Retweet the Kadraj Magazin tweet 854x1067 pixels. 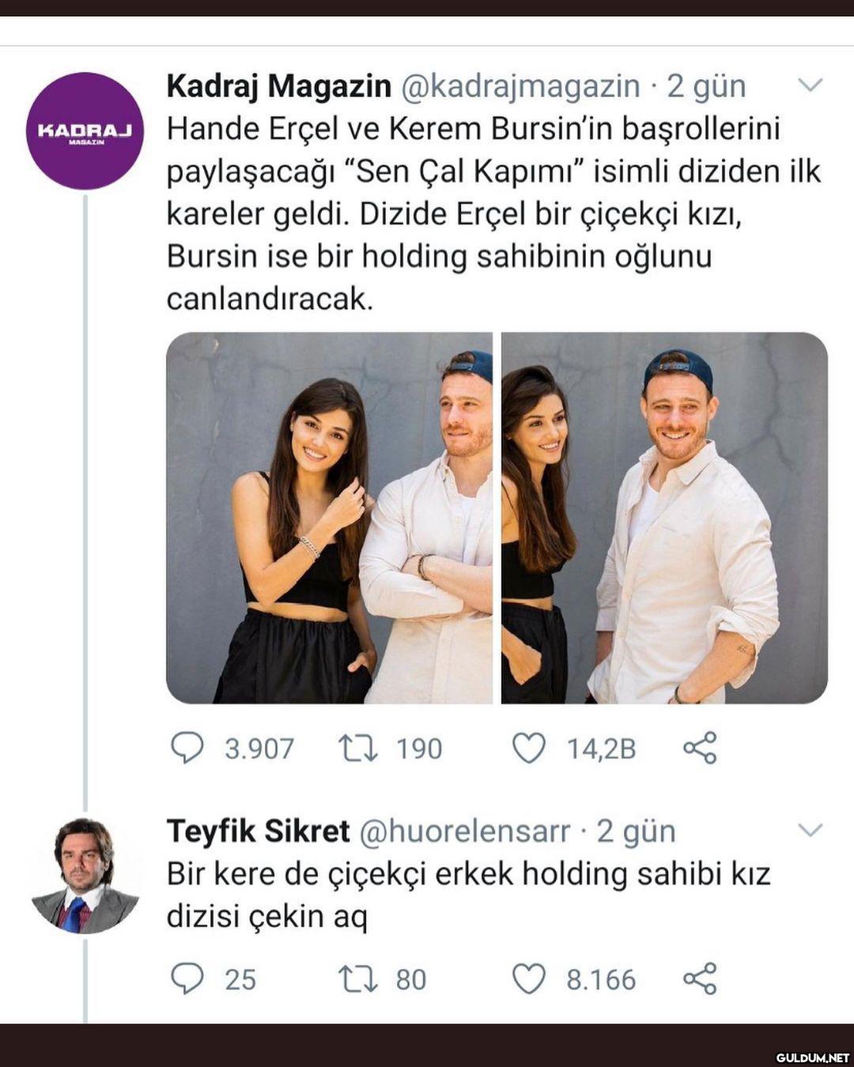coord(358,748)
